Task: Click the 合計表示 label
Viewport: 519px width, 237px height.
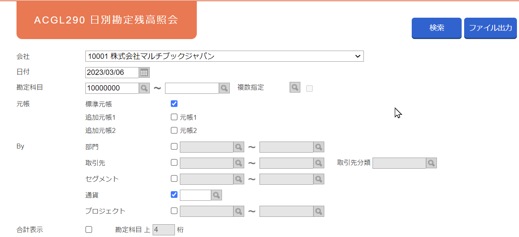Action: (x=30, y=230)
